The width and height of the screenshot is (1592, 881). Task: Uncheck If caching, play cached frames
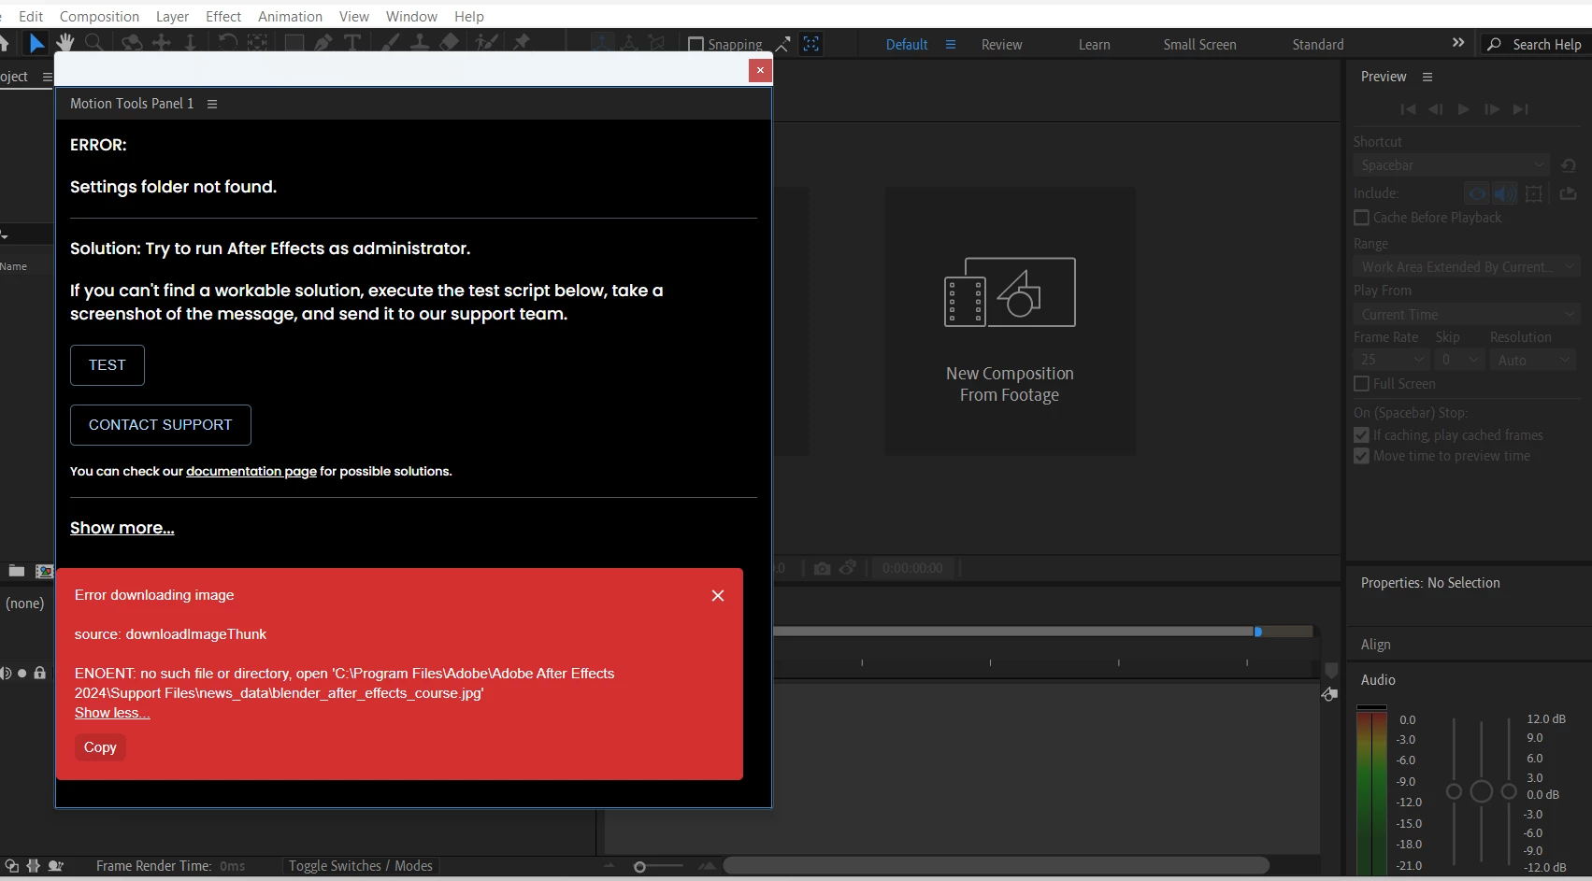[1362, 435]
